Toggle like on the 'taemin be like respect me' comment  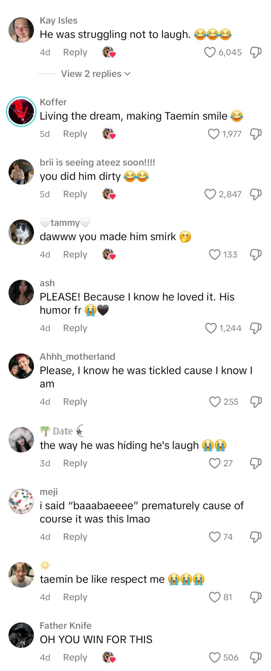pos(214,597)
